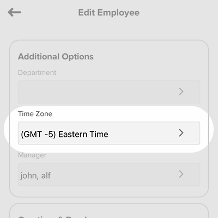The height and width of the screenshot is (218, 218).
Task: Click the Department field label
Action: pos(37,72)
